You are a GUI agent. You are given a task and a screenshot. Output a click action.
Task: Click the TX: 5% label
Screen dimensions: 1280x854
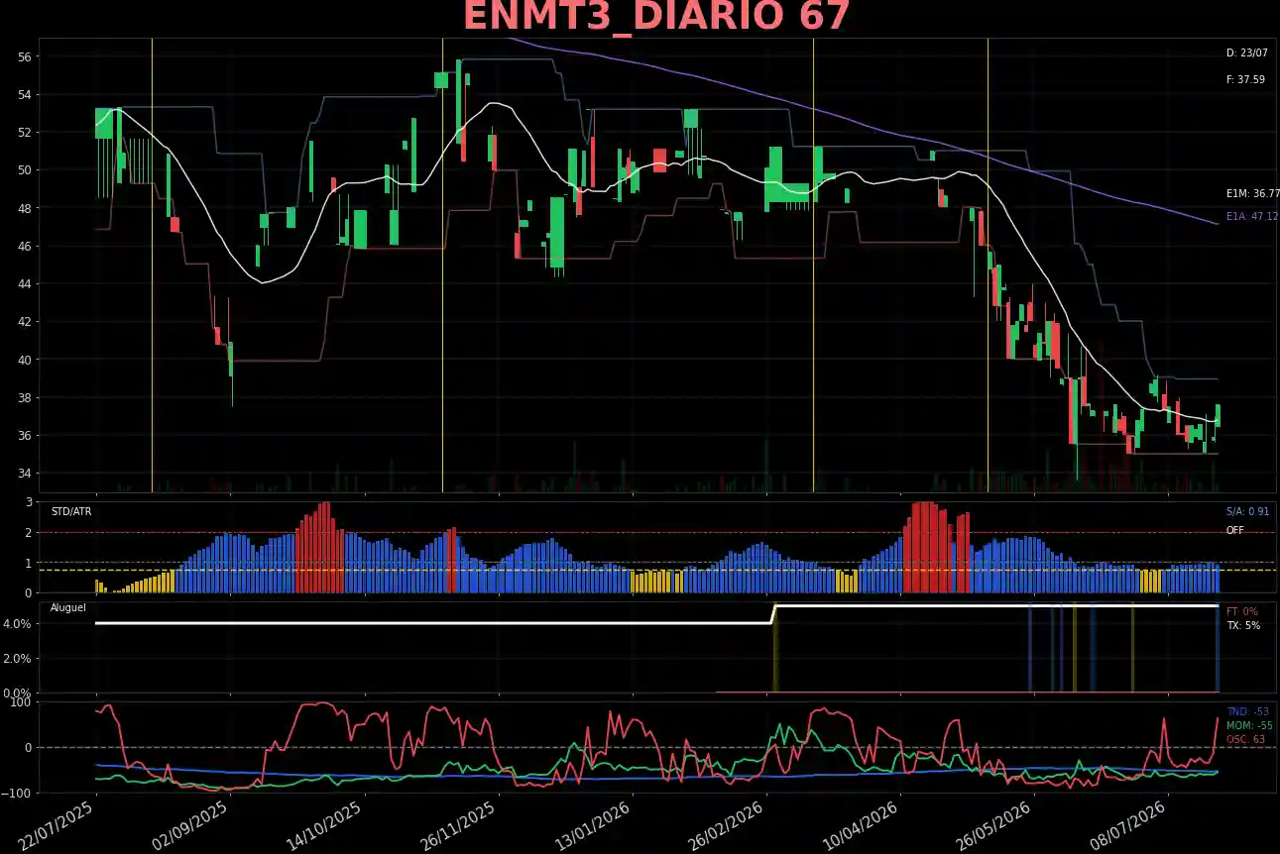click(x=1243, y=626)
